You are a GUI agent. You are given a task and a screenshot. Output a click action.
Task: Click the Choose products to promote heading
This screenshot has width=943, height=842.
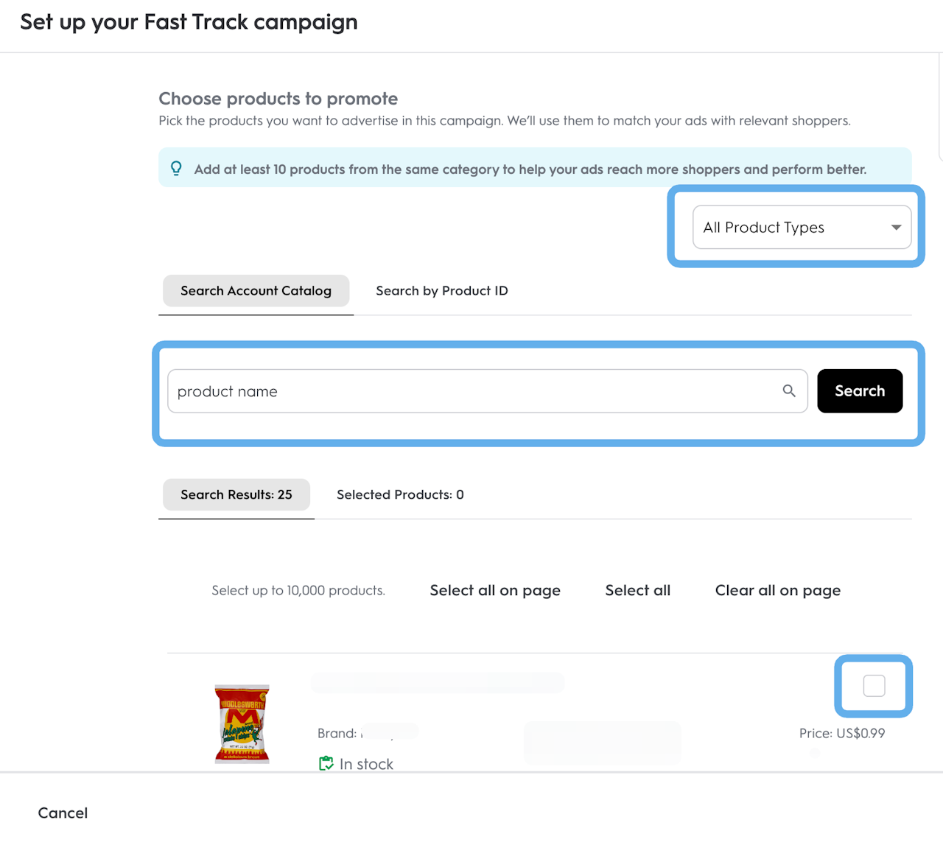pyautogui.click(x=278, y=99)
